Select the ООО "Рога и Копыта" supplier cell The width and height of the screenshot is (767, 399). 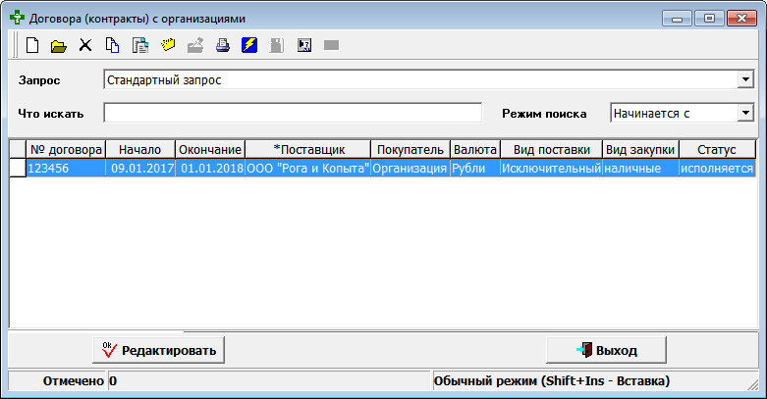[307, 169]
